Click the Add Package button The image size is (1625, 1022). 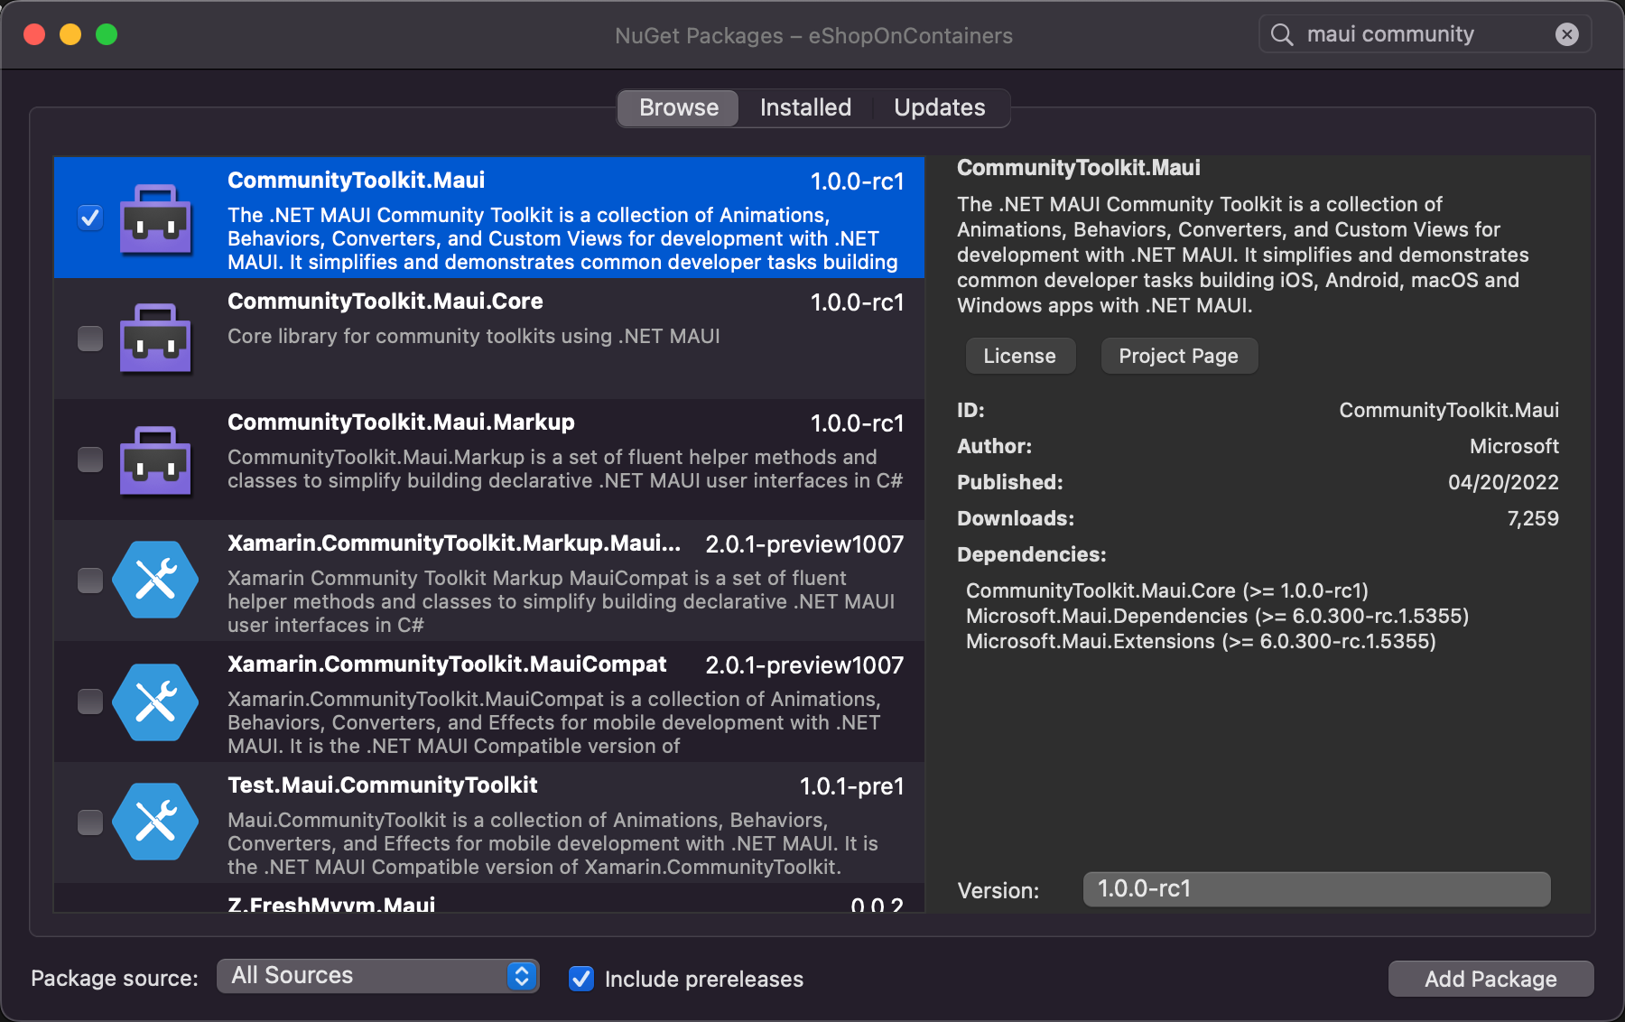(1490, 979)
